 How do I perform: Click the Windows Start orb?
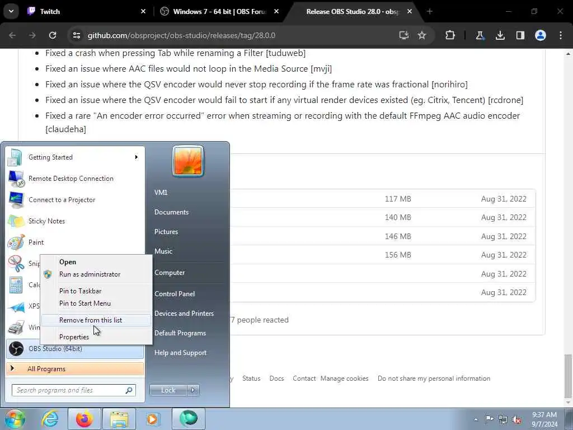[x=15, y=419]
